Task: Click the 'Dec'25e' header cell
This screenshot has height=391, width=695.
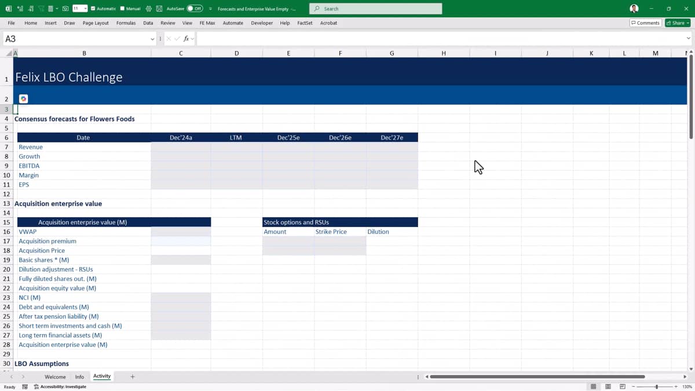Action: click(x=288, y=138)
